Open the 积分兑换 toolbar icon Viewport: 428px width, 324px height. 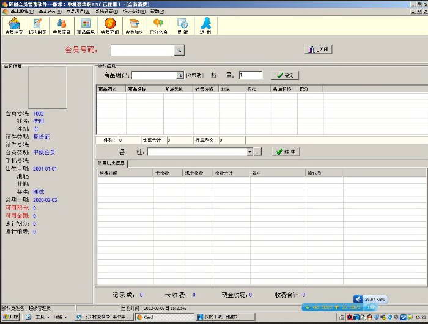158,26
